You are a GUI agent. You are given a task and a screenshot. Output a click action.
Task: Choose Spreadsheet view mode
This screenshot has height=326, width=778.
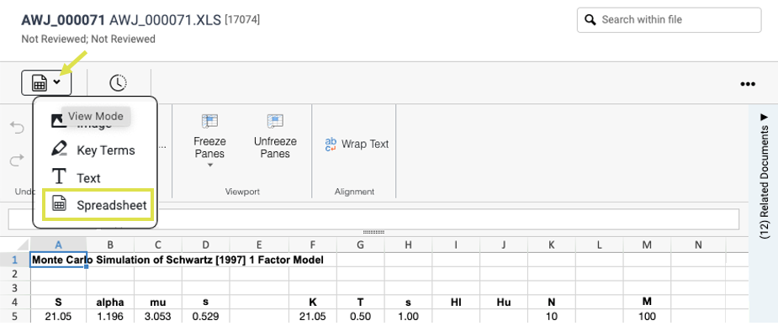tap(98, 205)
